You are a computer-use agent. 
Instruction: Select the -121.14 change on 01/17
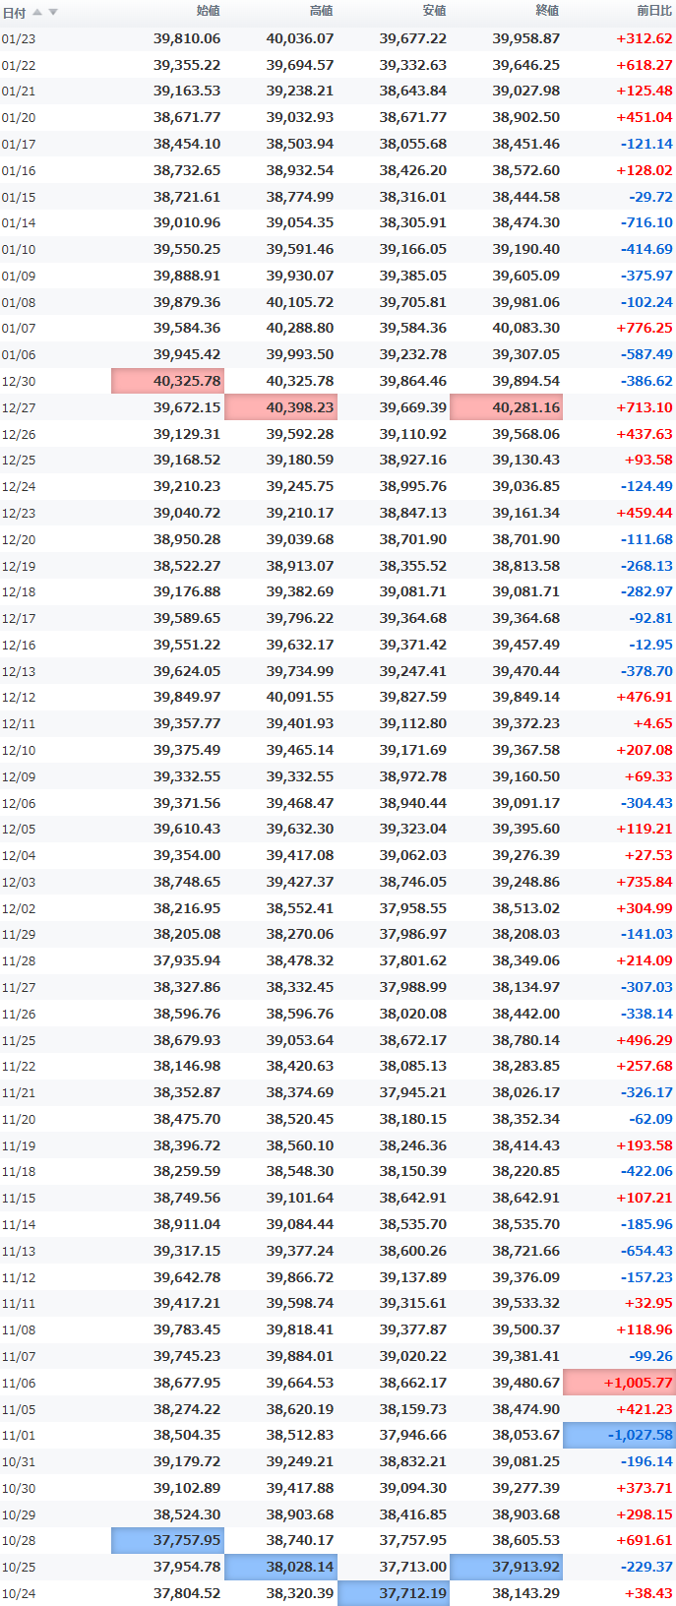(646, 144)
